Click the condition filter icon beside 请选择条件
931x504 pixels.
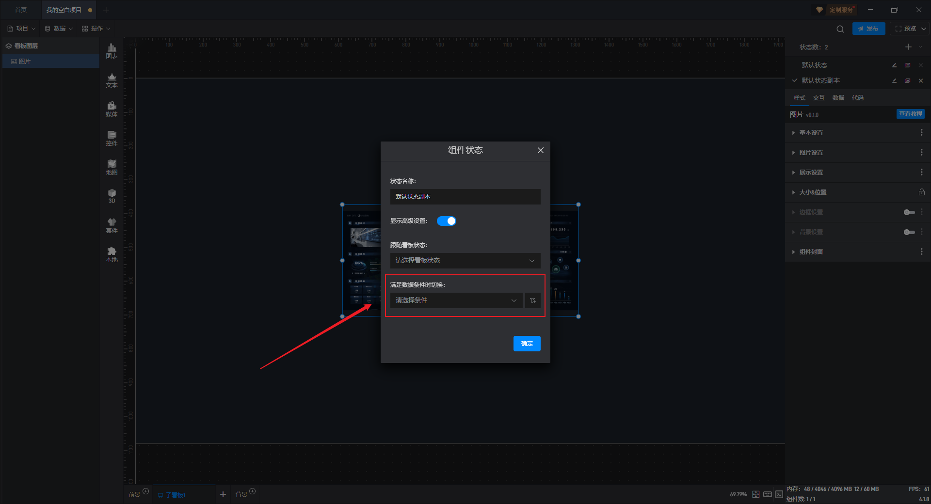click(532, 300)
